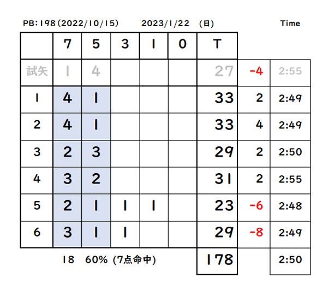Click the column header 5
Viewport: 329px width, 295px height.
tap(96, 46)
